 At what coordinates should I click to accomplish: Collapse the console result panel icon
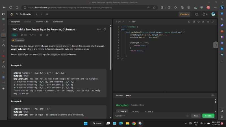212,95
